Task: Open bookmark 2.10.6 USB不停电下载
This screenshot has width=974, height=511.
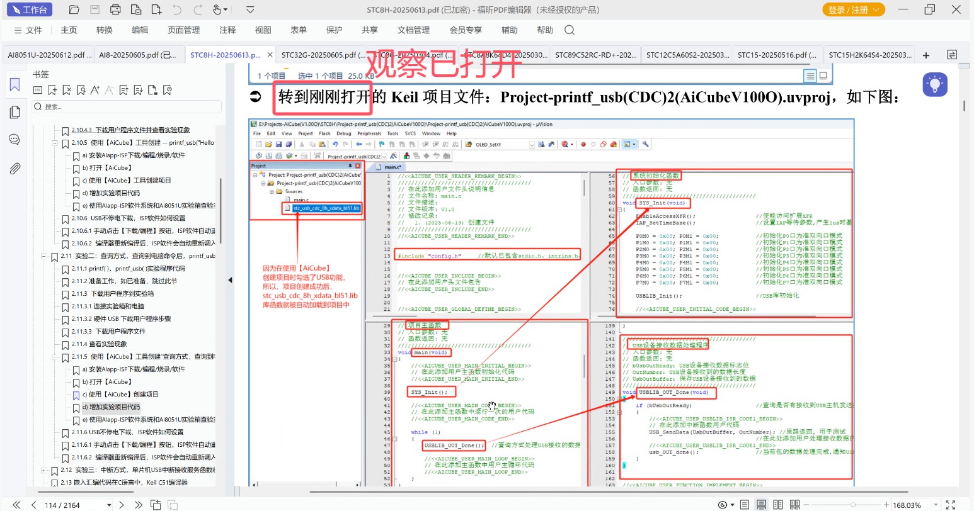Action: click(129, 218)
